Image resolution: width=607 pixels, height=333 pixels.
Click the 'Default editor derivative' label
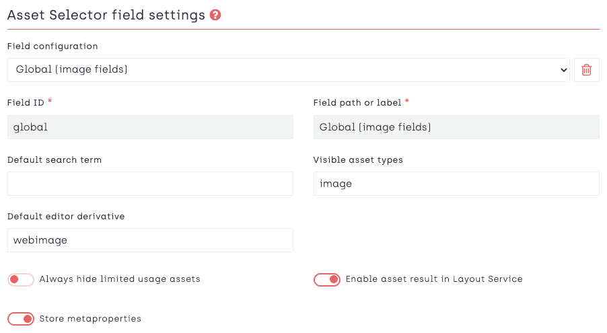click(x=66, y=217)
